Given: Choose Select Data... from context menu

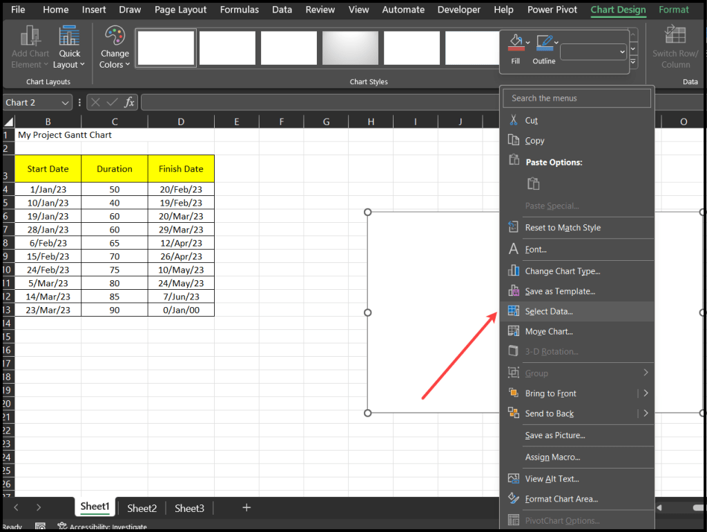Looking at the screenshot, I should 577,311.
